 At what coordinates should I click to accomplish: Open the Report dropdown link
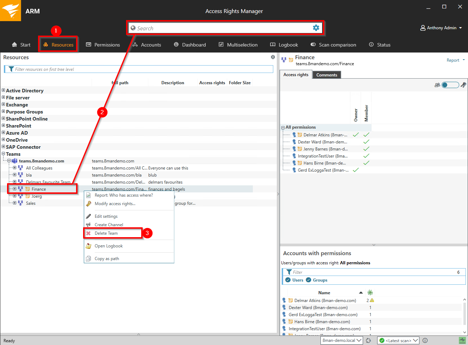pyautogui.click(x=455, y=60)
